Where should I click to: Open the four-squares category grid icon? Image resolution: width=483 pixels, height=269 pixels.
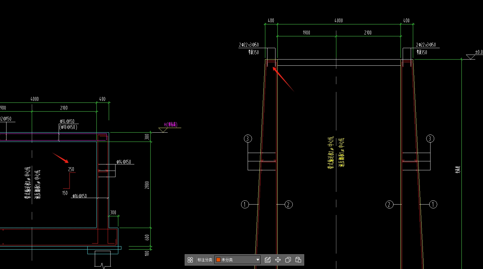pos(190,260)
